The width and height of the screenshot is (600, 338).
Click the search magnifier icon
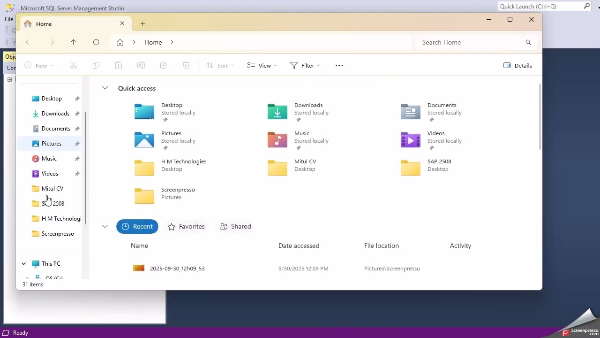pyautogui.click(x=528, y=42)
